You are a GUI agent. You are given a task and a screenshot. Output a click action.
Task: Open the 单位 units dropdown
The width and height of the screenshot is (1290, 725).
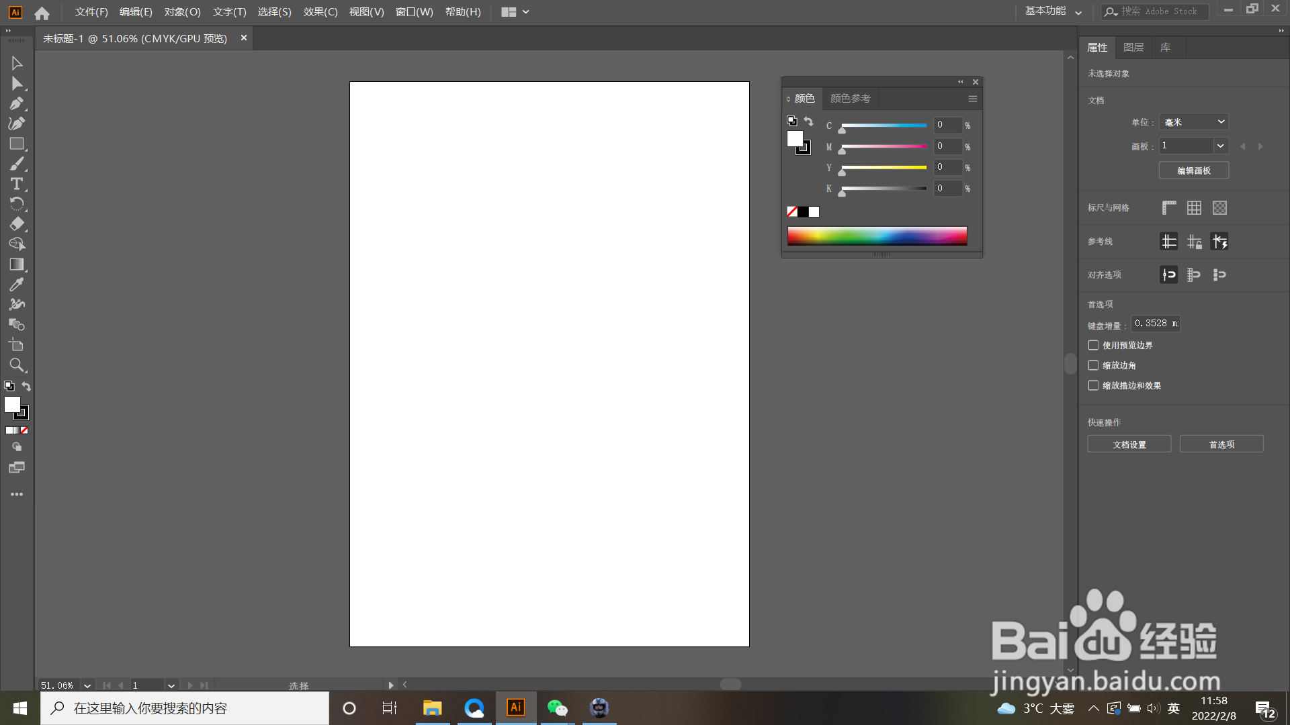point(1194,122)
